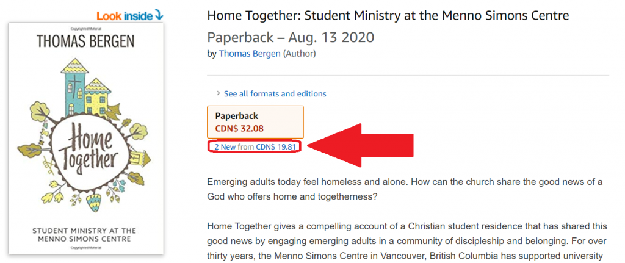
Task: Click the large red arrow annotation
Action: 360,145
